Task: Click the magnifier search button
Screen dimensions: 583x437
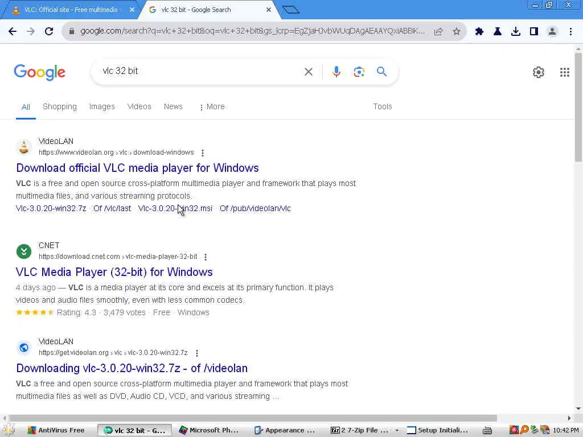Action: click(x=381, y=71)
